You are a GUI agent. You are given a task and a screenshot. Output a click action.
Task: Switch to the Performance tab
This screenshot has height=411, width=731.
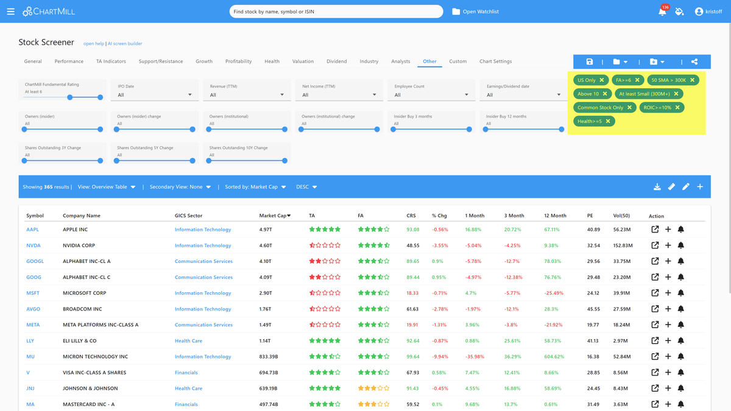(x=69, y=61)
